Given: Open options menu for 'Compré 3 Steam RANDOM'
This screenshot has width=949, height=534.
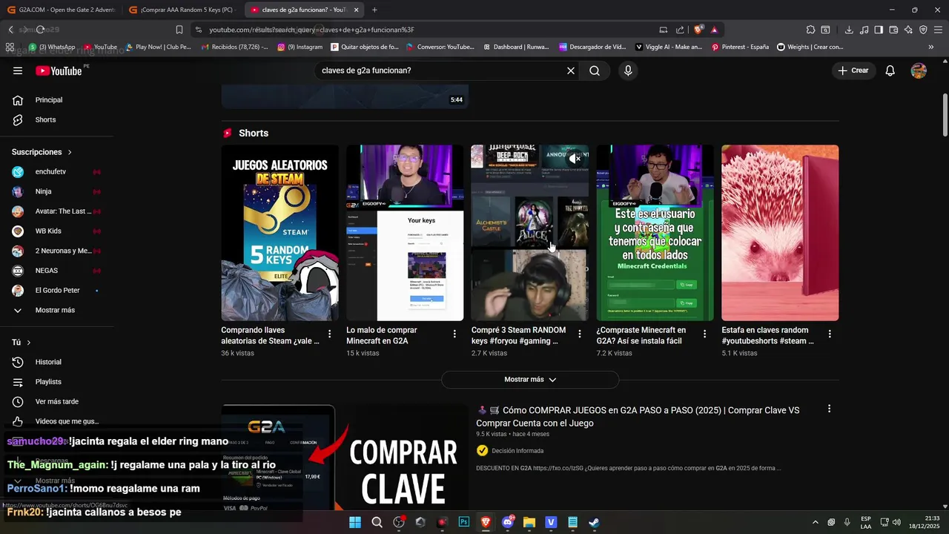Looking at the screenshot, I should [580, 334].
